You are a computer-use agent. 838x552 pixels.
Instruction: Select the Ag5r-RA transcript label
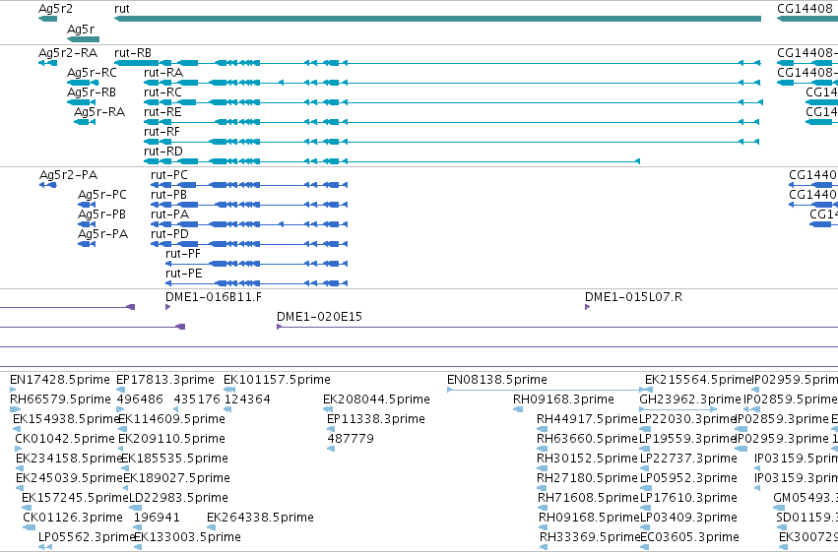coord(98,112)
